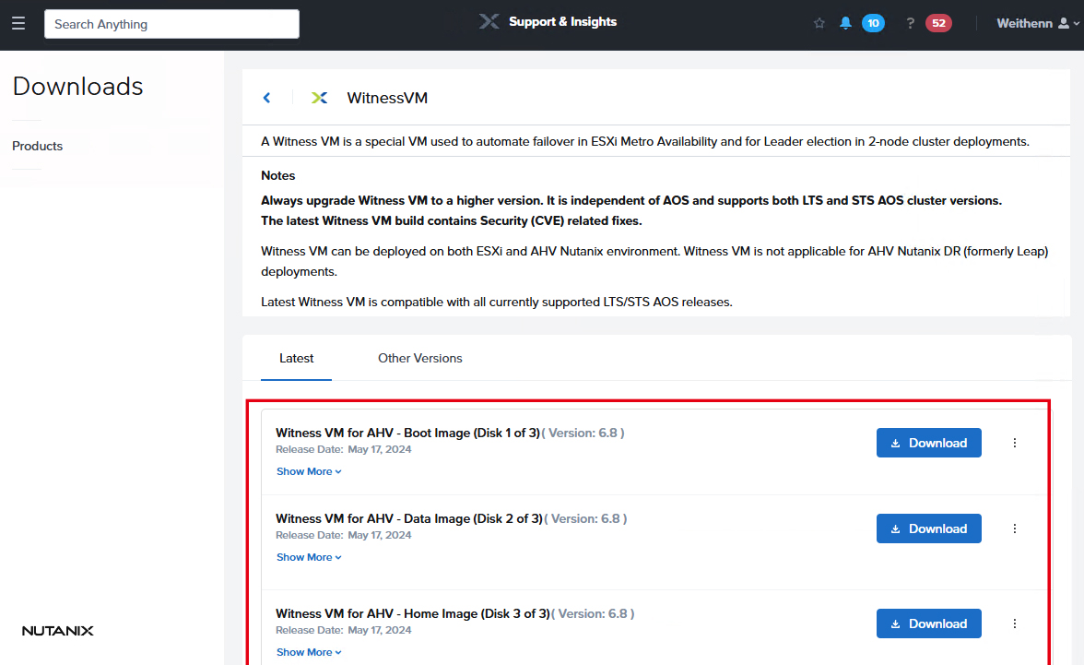
Task: Select 'Witness VM for AHV - Data Image (Disk 2 of 3)' title
Action: click(409, 519)
